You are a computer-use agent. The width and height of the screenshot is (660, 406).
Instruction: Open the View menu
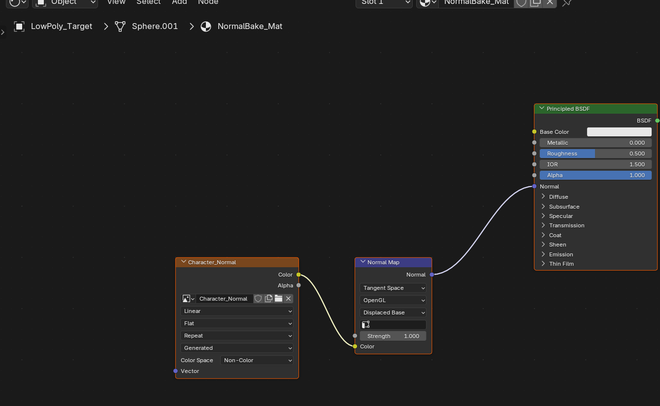116,2
